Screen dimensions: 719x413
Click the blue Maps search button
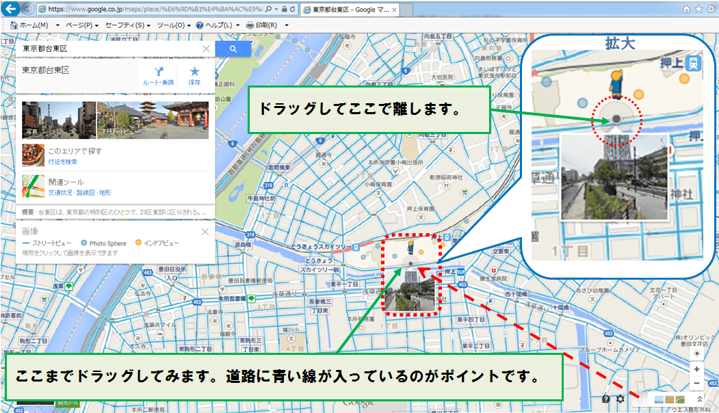click(x=233, y=49)
